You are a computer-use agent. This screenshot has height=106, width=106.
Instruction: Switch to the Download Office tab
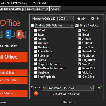tap(37, 9)
